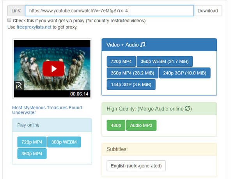The image size is (234, 179).
Task: Click the Play online panel header
Action: click(x=52, y=125)
